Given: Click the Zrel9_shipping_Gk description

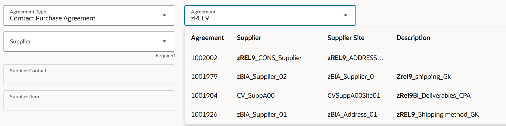Looking at the screenshot, I should (424, 76).
